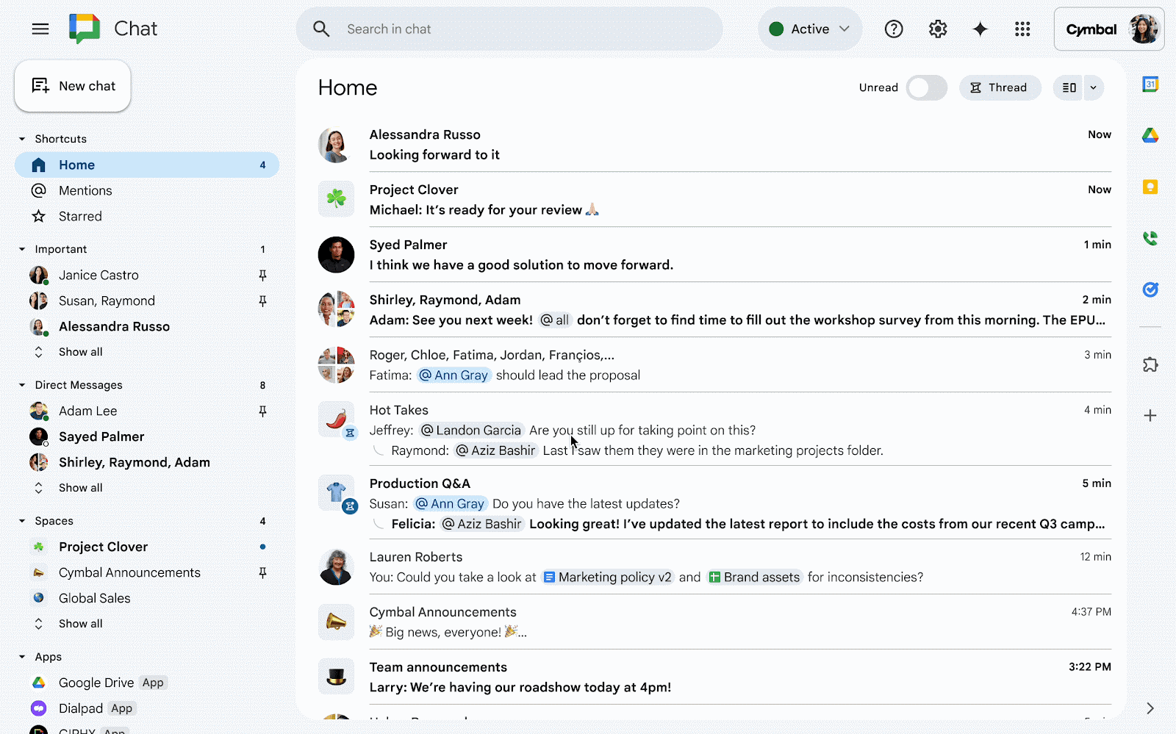Open Settings gear icon
1176x734 pixels.
pyautogui.click(x=937, y=29)
